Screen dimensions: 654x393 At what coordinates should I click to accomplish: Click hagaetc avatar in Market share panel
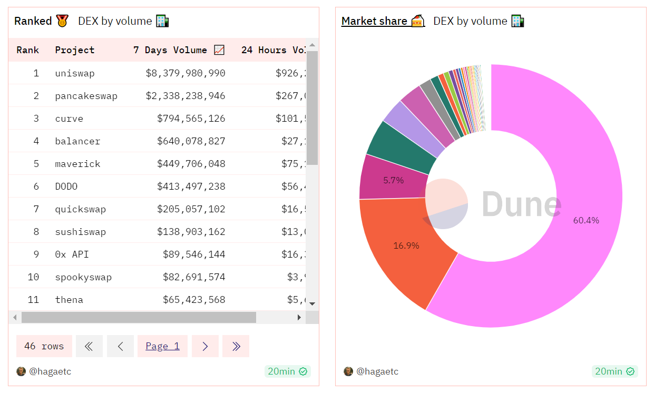click(x=348, y=371)
